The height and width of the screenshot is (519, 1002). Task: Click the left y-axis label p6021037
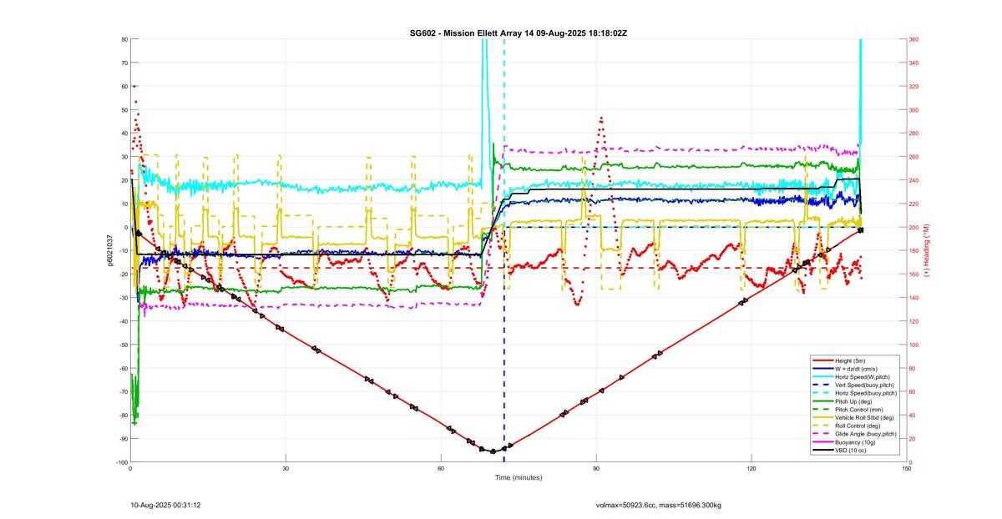[109, 250]
